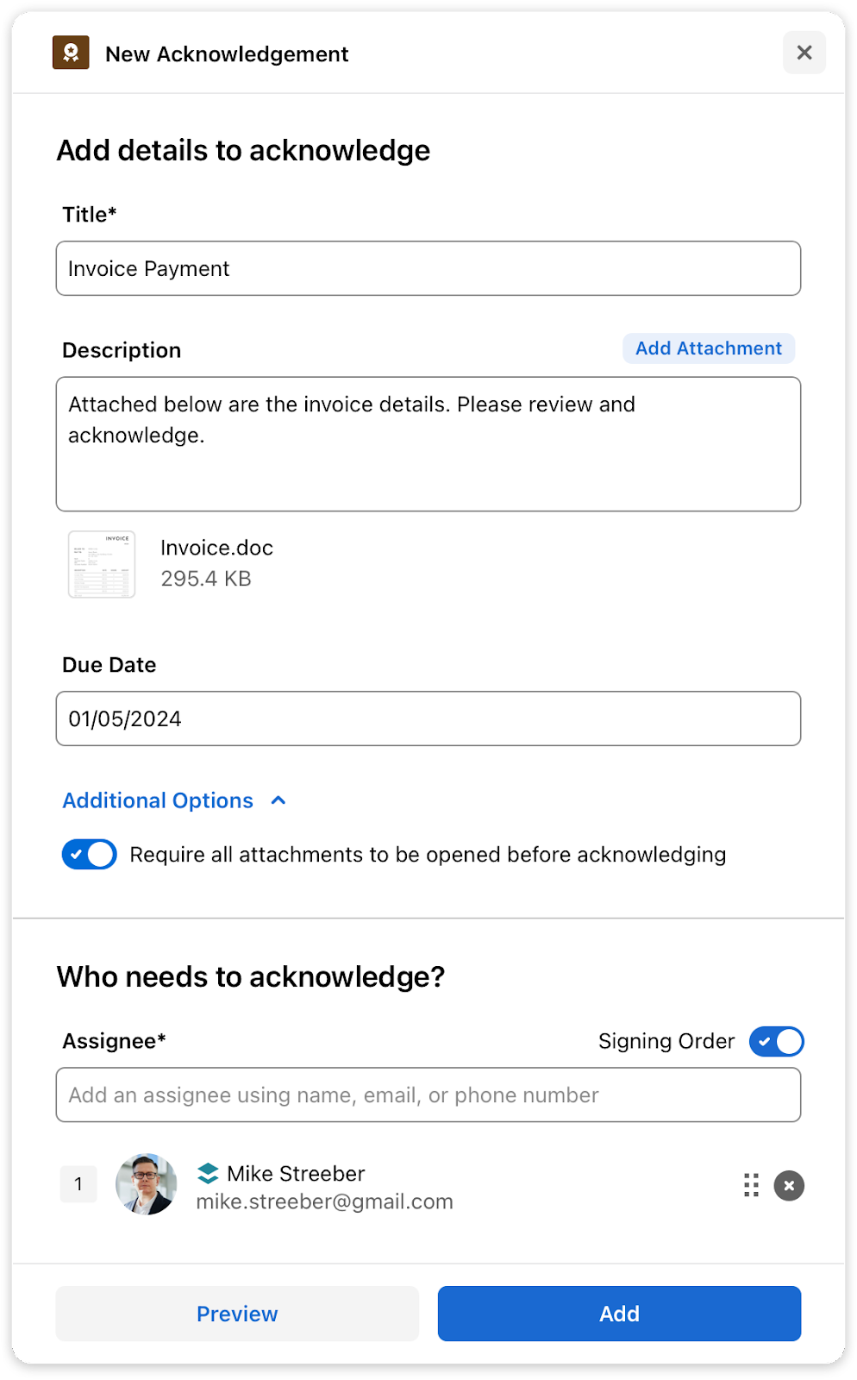This screenshot has width=857, height=1380.
Task: Click the Assignee search input
Action: (428, 1095)
